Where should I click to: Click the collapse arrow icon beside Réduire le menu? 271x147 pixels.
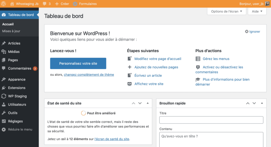(x=4, y=129)
